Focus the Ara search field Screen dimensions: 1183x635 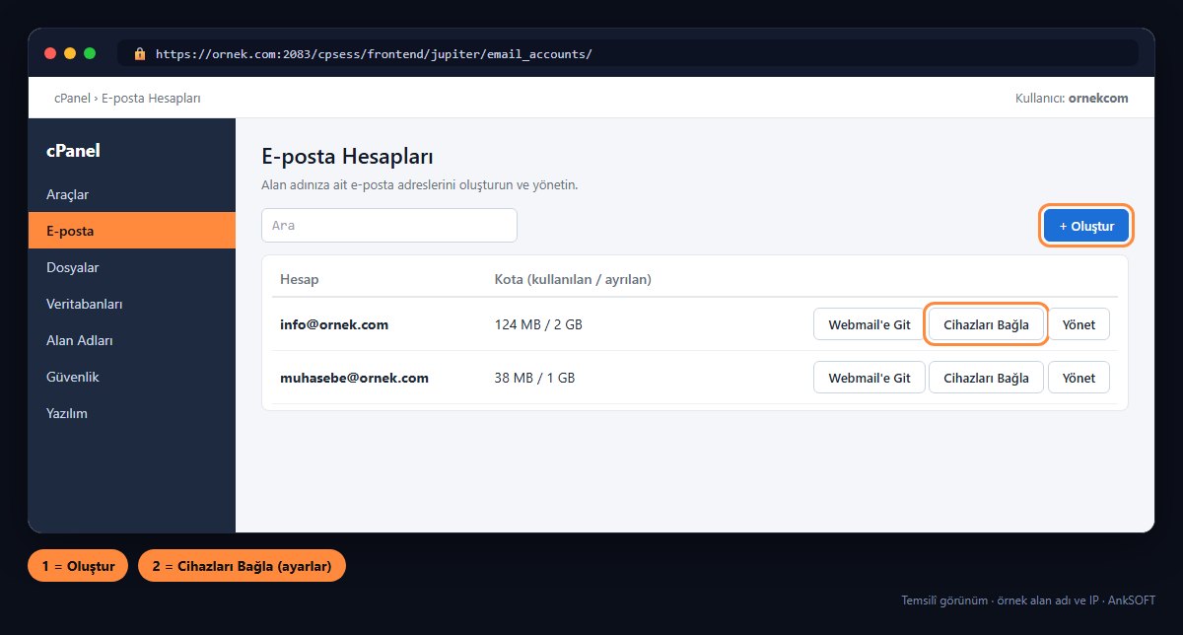[x=389, y=225]
